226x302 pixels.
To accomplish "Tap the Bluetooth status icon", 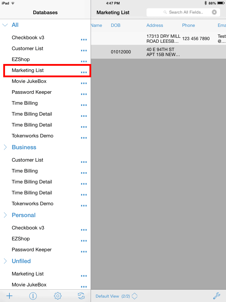I will (x=205, y=3).
